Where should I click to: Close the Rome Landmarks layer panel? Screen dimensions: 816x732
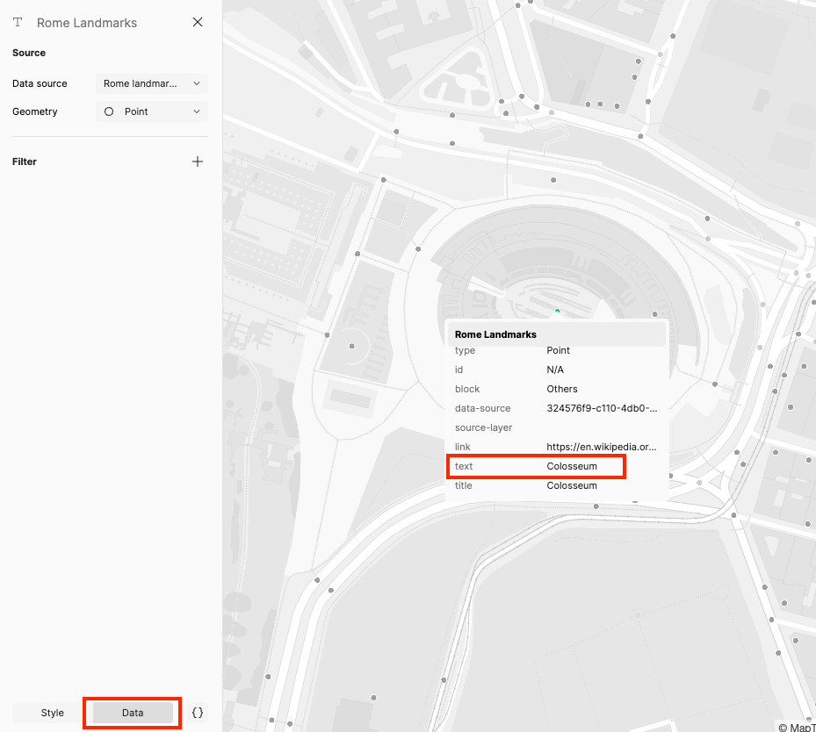(198, 22)
